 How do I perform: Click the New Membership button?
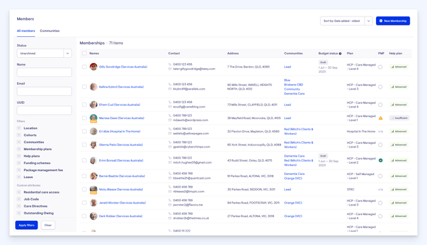click(393, 21)
